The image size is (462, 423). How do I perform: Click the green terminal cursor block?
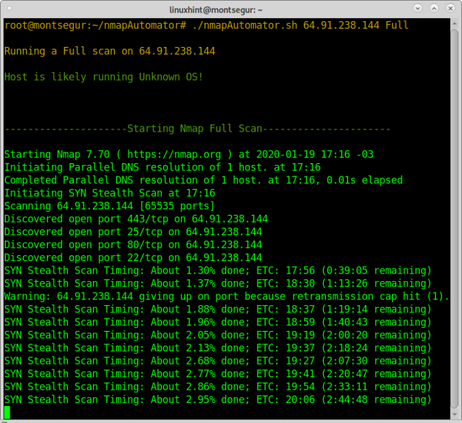pos(7,412)
